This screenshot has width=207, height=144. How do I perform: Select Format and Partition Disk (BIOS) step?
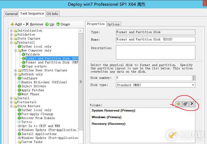click(52, 58)
